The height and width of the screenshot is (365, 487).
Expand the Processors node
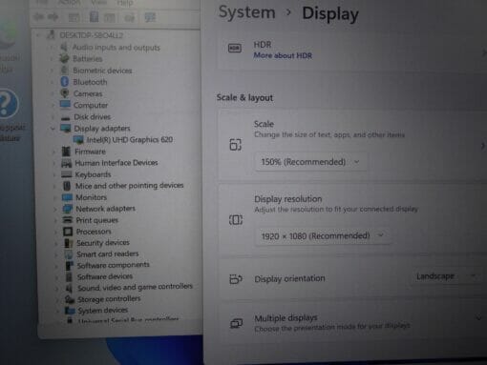[55, 232]
